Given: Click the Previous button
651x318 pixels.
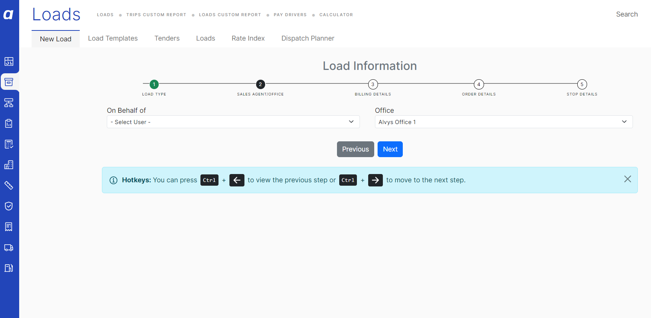Looking at the screenshot, I should coord(355,149).
